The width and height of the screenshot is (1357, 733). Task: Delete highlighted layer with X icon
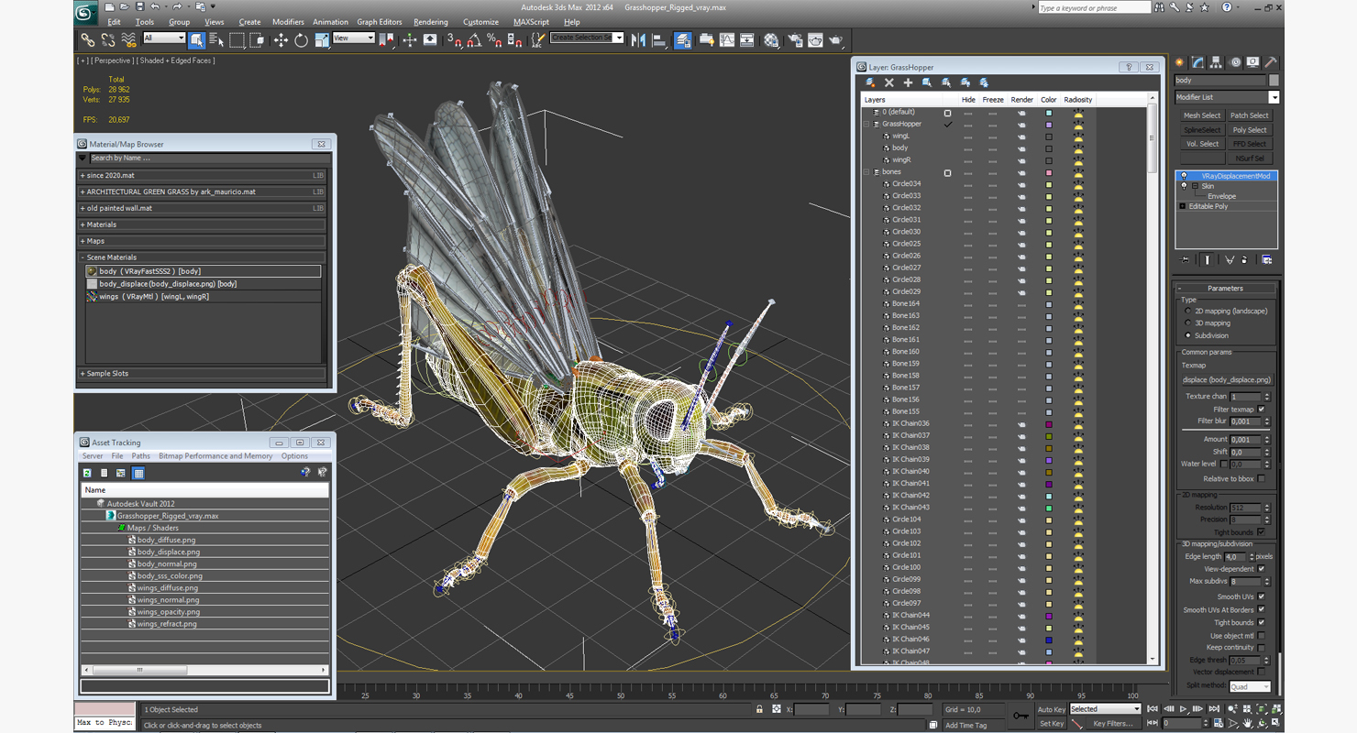888,82
